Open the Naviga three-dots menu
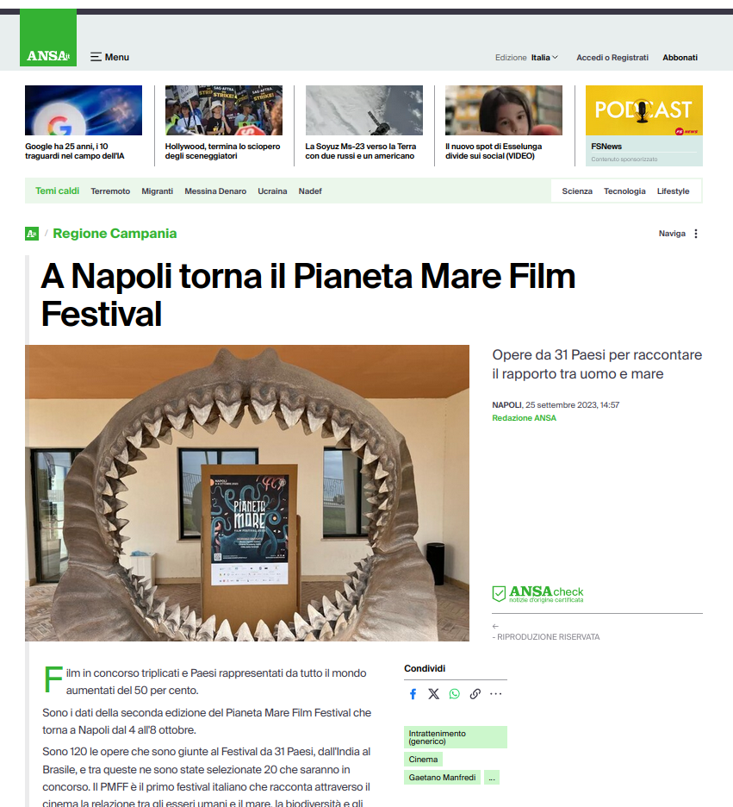Viewport: 733px width, 807px height. click(x=696, y=234)
